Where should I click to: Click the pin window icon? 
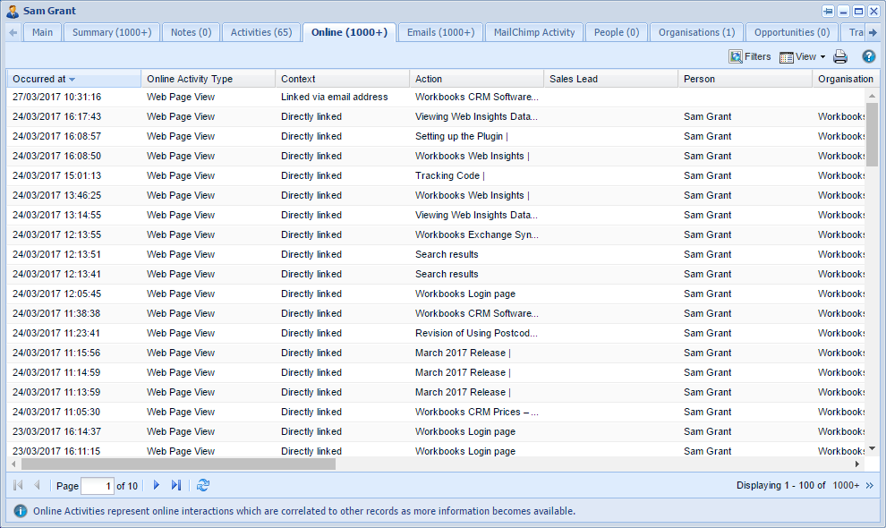pyautogui.click(x=829, y=12)
